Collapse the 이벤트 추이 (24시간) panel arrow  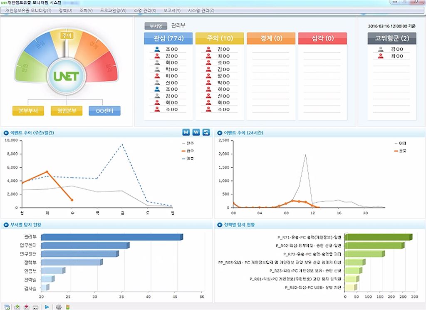[219, 133]
